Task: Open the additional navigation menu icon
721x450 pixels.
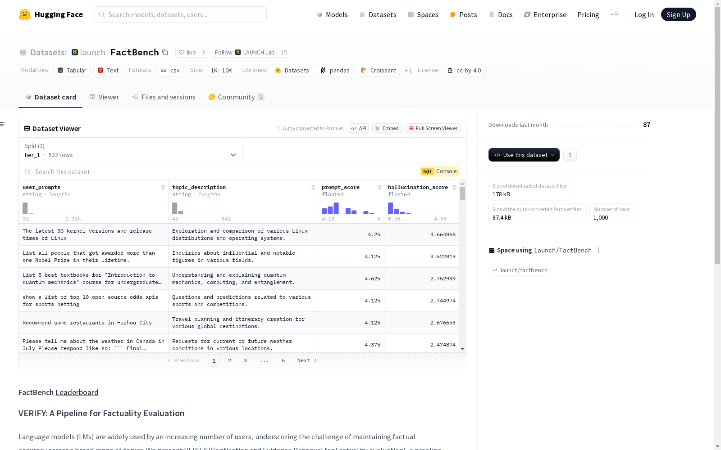Action: point(614,14)
